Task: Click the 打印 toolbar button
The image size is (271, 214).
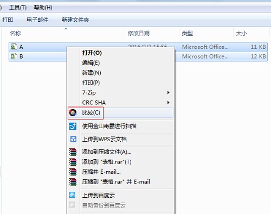Action: (x=8, y=20)
